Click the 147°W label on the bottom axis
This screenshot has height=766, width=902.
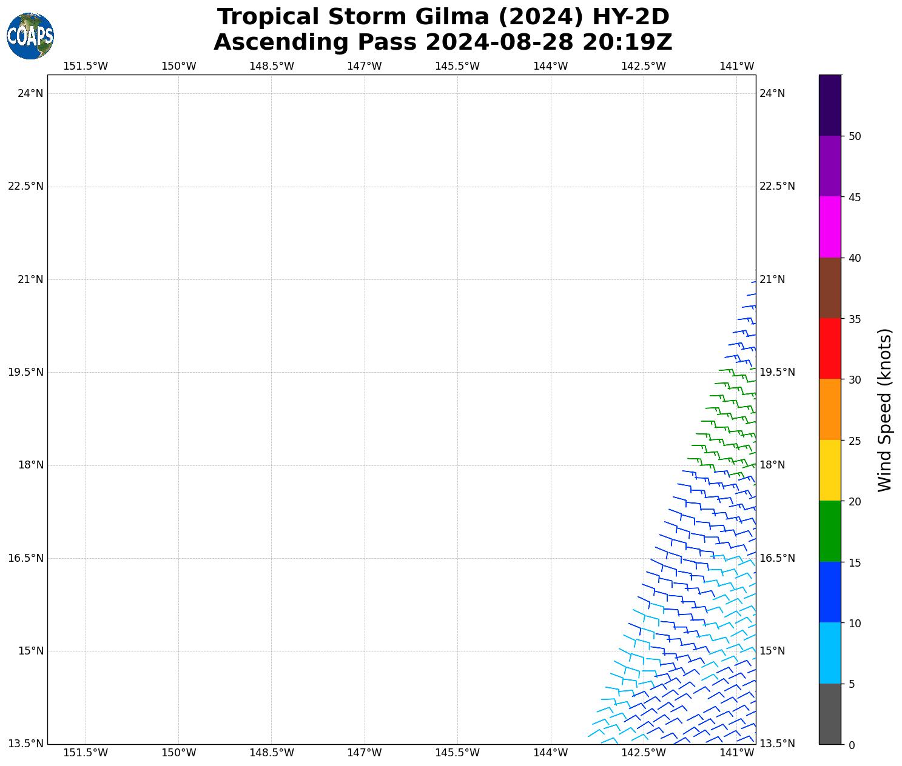365,753
